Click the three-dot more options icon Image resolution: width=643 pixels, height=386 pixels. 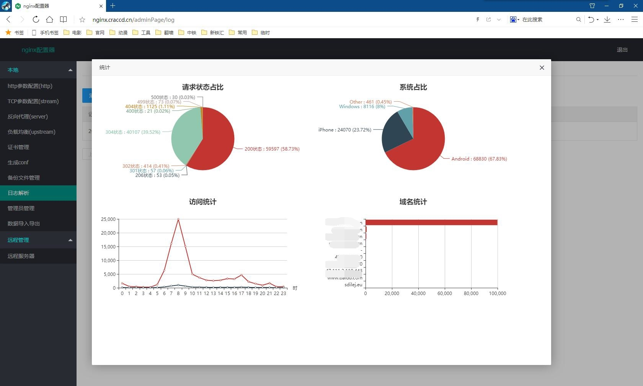(x=620, y=19)
